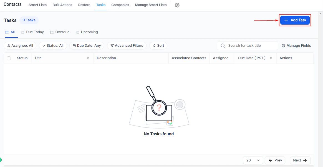Image resolution: width=323 pixels, height=167 pixels.
Task: Open the Status: All filter dropdown
Action: tap(53, 46)
